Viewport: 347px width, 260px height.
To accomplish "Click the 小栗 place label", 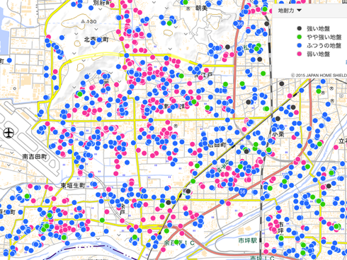I will click(x=278, y=134).
